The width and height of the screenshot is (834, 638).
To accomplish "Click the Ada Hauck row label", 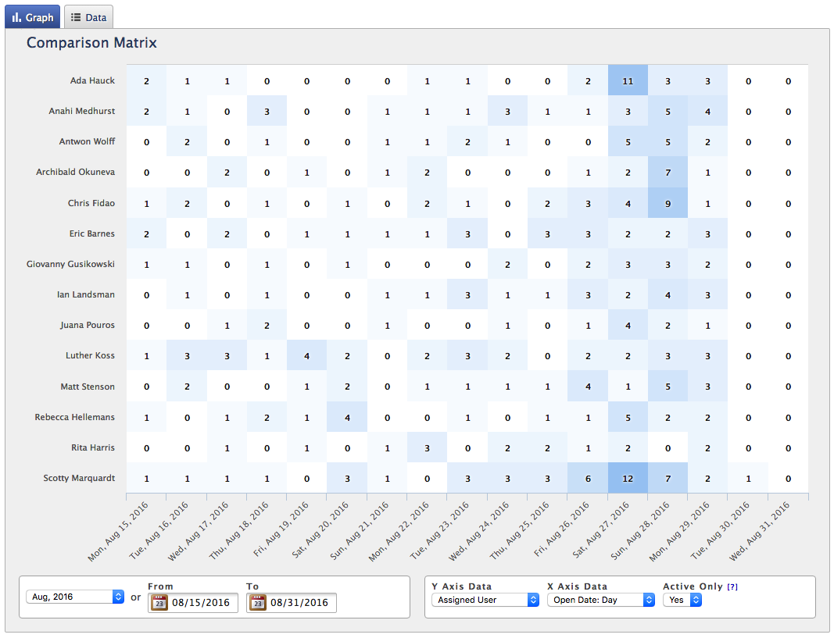I will [x=92, y=80].
